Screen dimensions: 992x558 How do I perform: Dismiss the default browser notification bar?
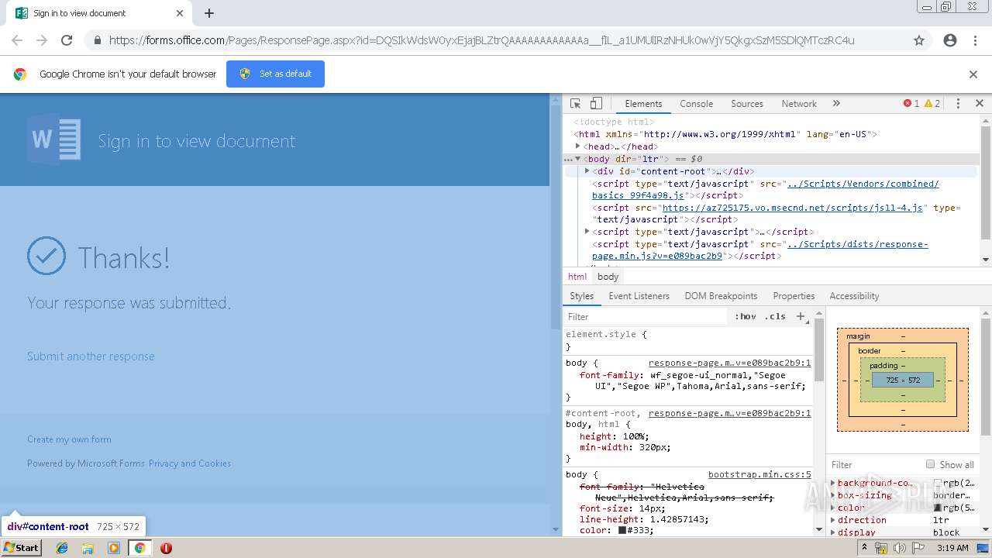973,74
